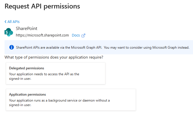Open the SharePoint Docs link
The height and width of the screenshot is (114, 193).
(76, 35)
